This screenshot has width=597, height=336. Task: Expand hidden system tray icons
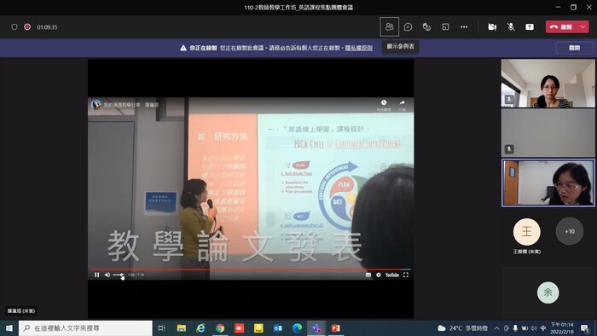[x=497, y=328]
